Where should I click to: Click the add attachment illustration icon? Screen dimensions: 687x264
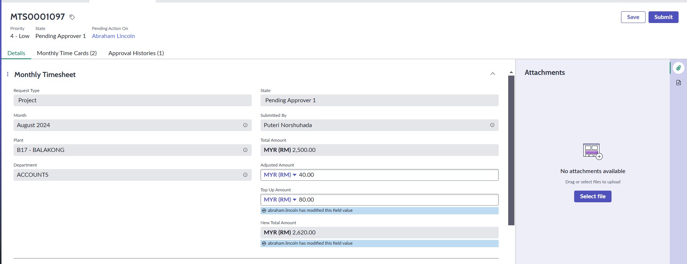click(x=592, y=151)
